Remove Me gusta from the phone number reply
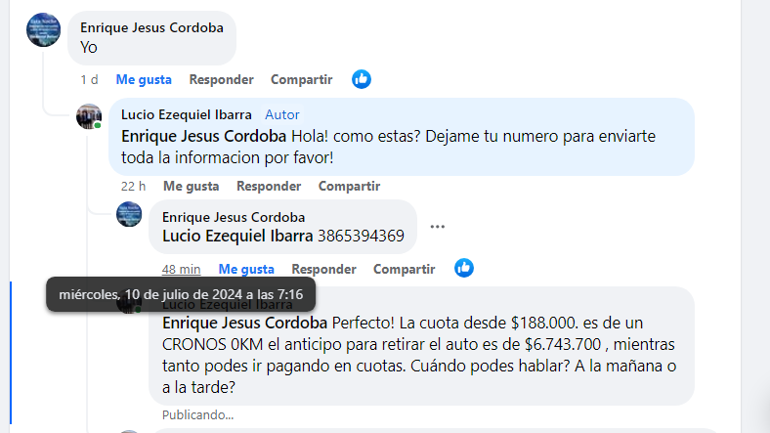The width and height of the screenshot is (770, 433). click(x=246, y=269)
